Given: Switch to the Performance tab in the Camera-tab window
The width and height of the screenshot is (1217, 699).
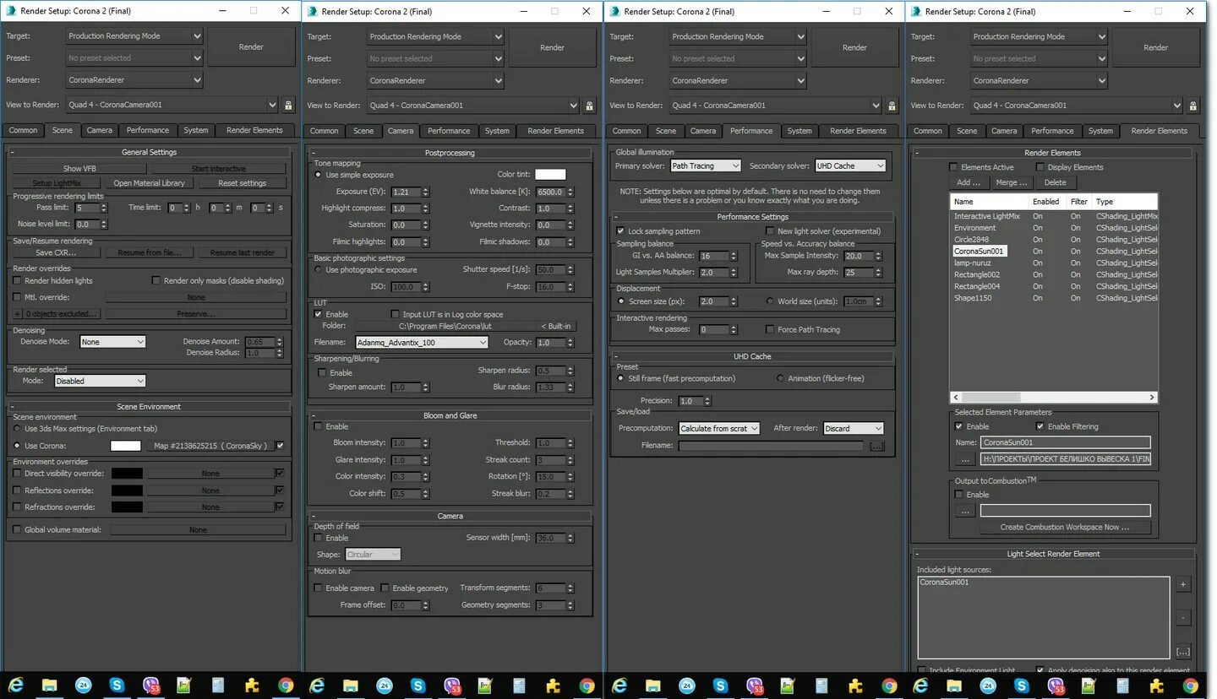Looking at the screenshot, I should pos(449,131).
